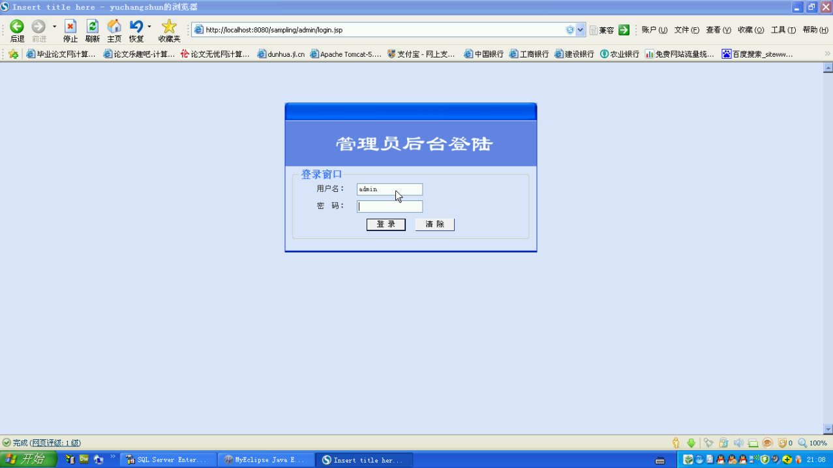Click the shield icon in address bar
This screenshot has width=833, height=468.
click(x=570, y=30)
